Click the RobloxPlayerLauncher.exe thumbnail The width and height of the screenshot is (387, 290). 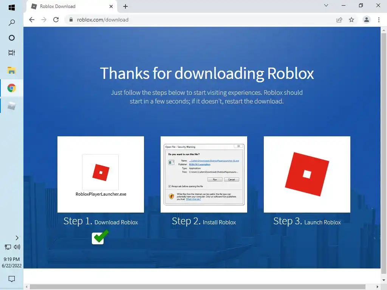tap(101, 174)
